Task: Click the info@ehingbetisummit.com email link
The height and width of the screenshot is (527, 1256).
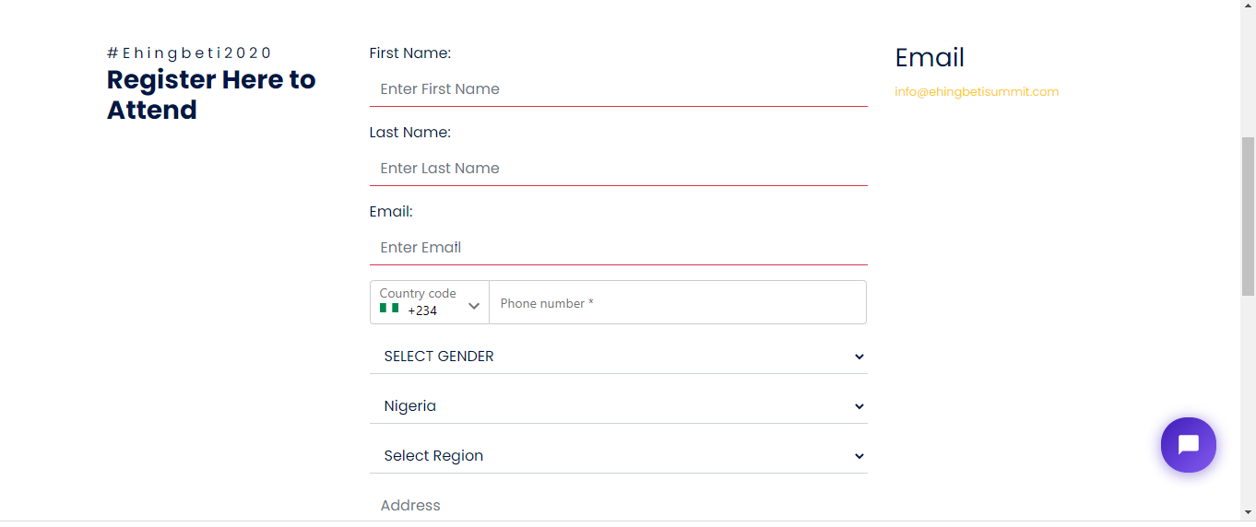Action: pyautogui.click(x=977, y=92)
